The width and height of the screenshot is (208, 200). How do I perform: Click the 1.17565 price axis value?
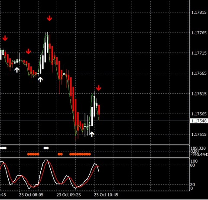click(x=199, y=114)
